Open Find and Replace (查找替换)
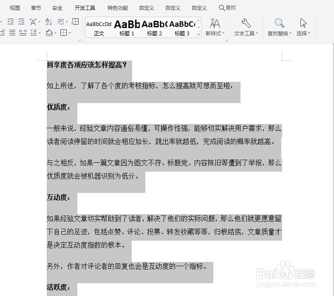Screen dimensions: 334x296 coord(279,27)
